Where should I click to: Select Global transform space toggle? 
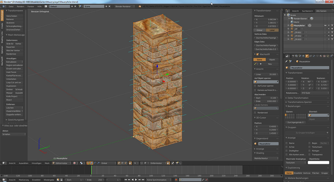260,30
